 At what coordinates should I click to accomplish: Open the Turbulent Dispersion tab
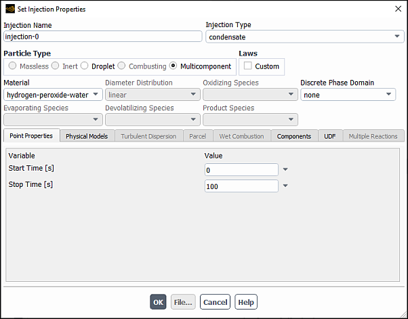148,136
